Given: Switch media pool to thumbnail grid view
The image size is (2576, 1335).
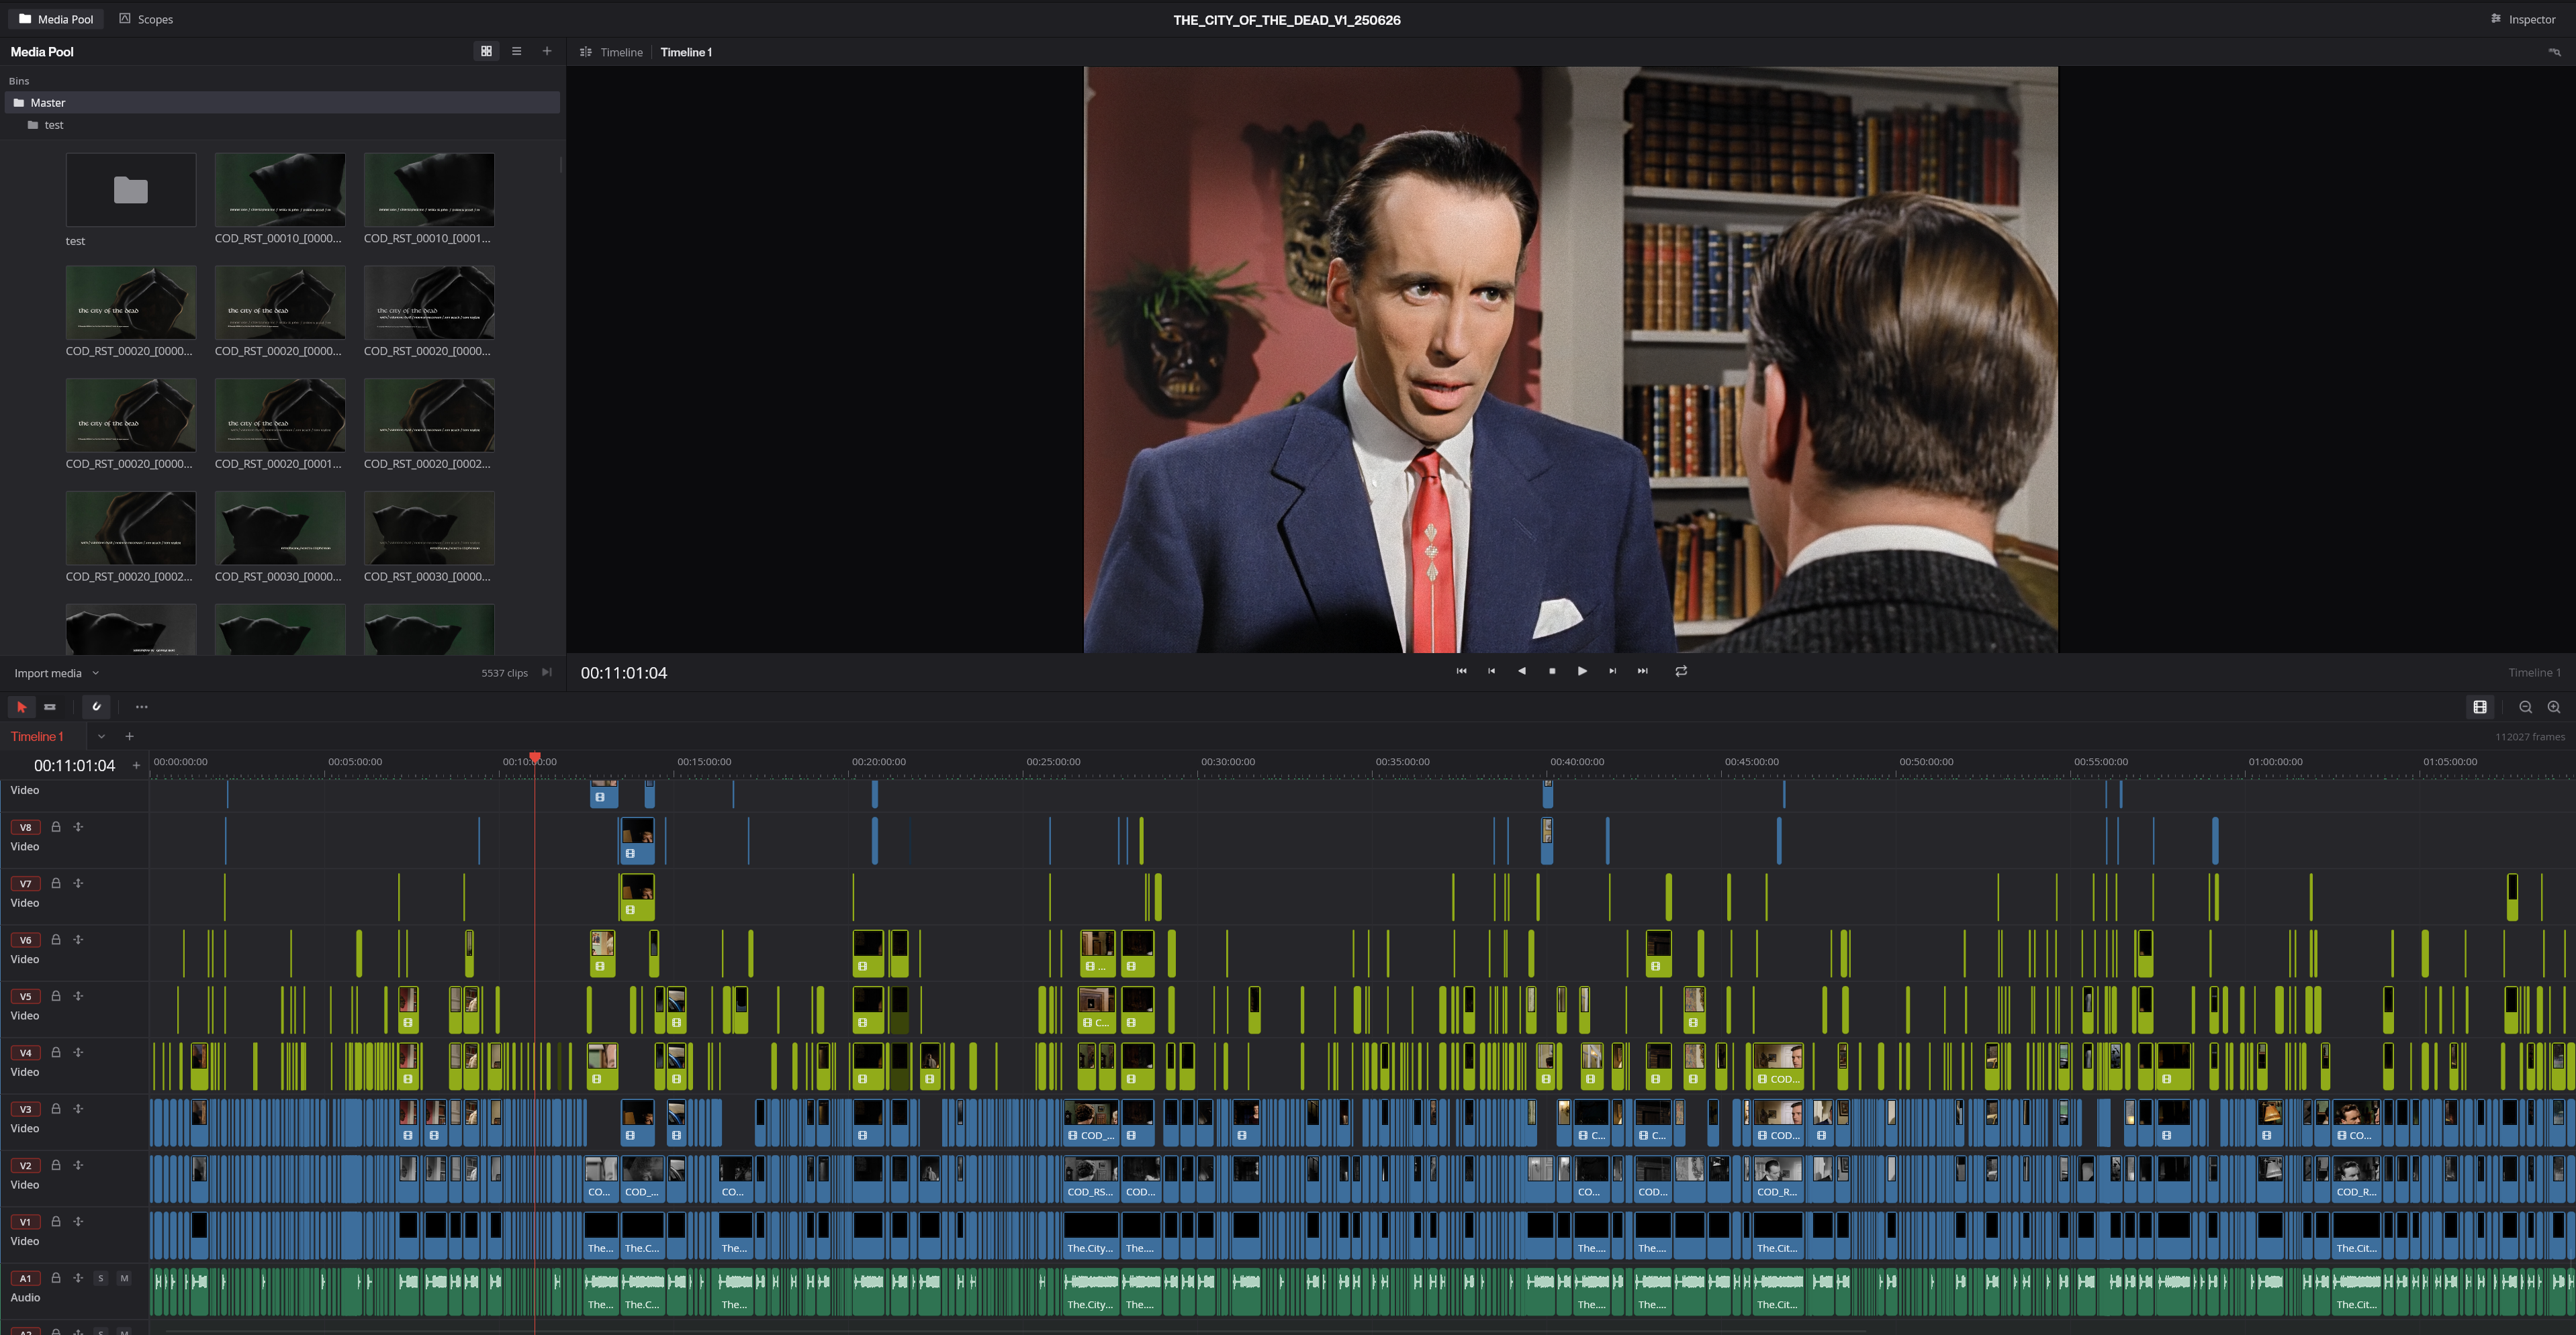Looking at the screenshot, I should 486,51.
